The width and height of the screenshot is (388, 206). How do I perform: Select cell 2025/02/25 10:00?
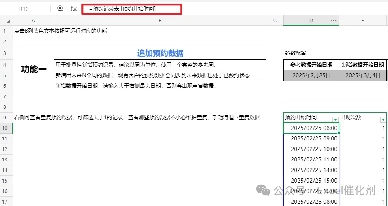311,149
